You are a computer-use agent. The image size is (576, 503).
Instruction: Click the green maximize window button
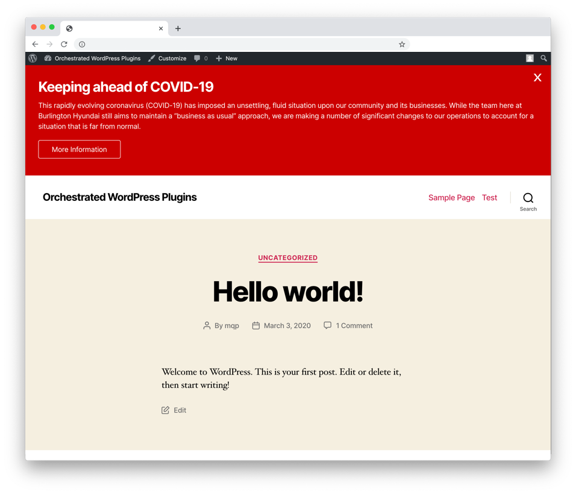pyautogui.click(x=52, y=27)
